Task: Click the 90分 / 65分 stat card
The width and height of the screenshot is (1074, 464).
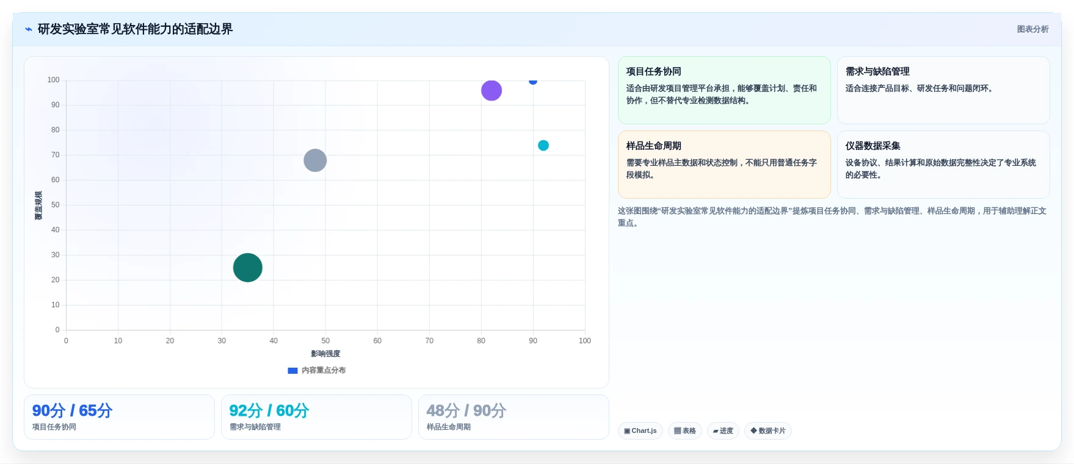Action: click(119, 417)
